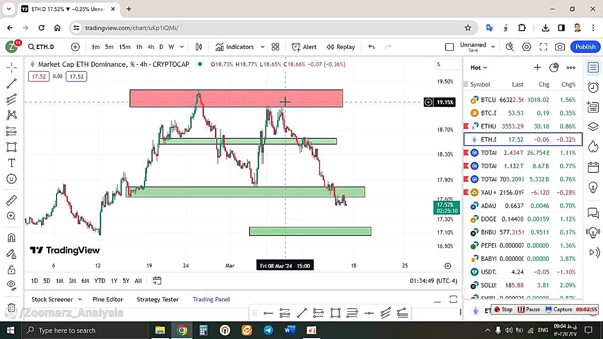Set chart range to All
The width and height of the screenshot is (603, 339).
138,281
